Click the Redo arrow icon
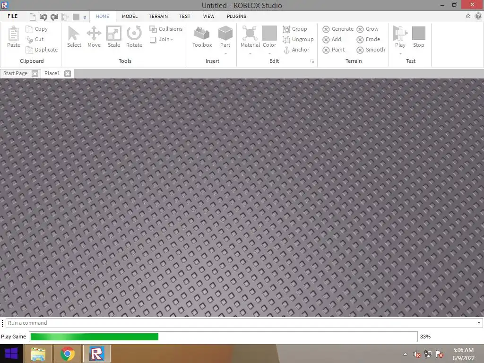Viewport: 484px width, 363px height. click(x=54, y=17)
